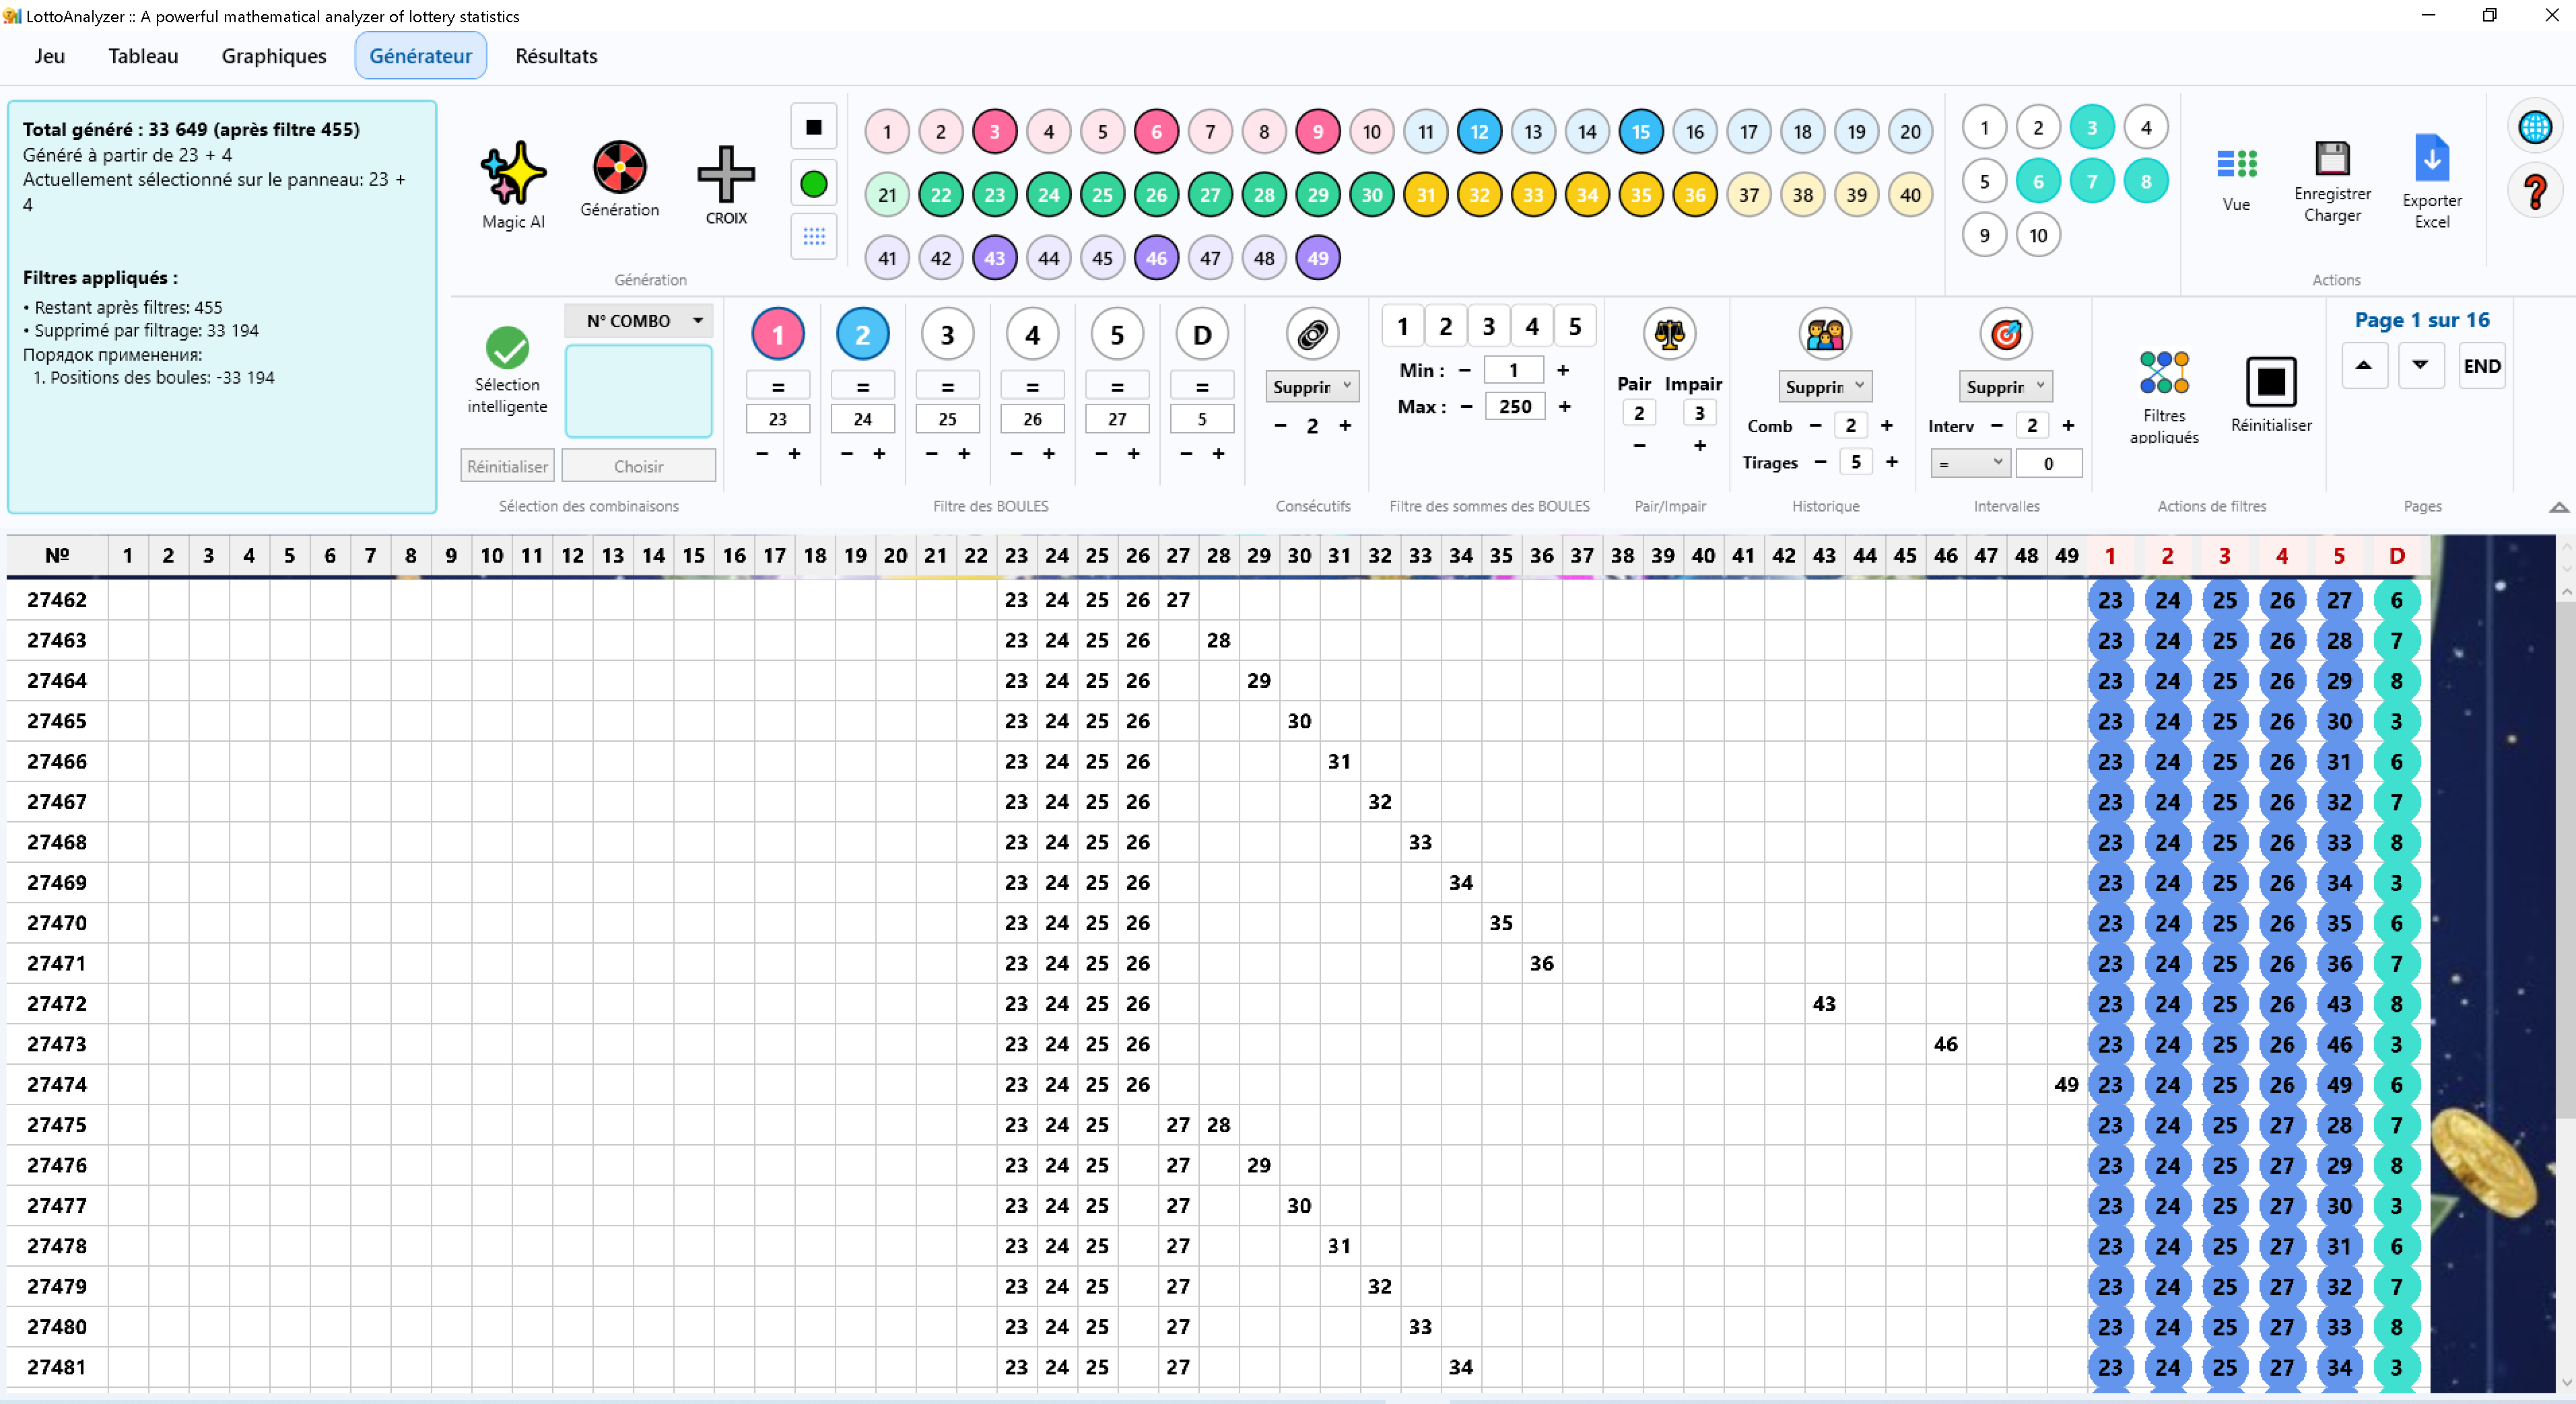The height and width of the screenshot is (1404, 2576).
Task: Open the Intervalles equals operator dropdown
Action: click(x=1969, y=464)
